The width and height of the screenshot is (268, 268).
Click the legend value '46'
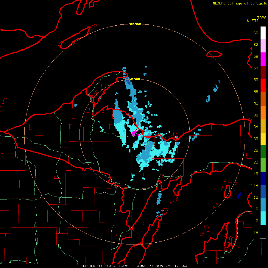pyautogui.click(x=256, y=92)
